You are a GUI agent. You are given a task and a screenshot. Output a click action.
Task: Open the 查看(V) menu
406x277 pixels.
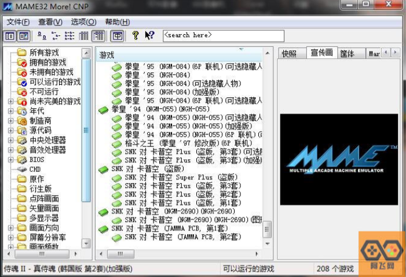(50, 22)
